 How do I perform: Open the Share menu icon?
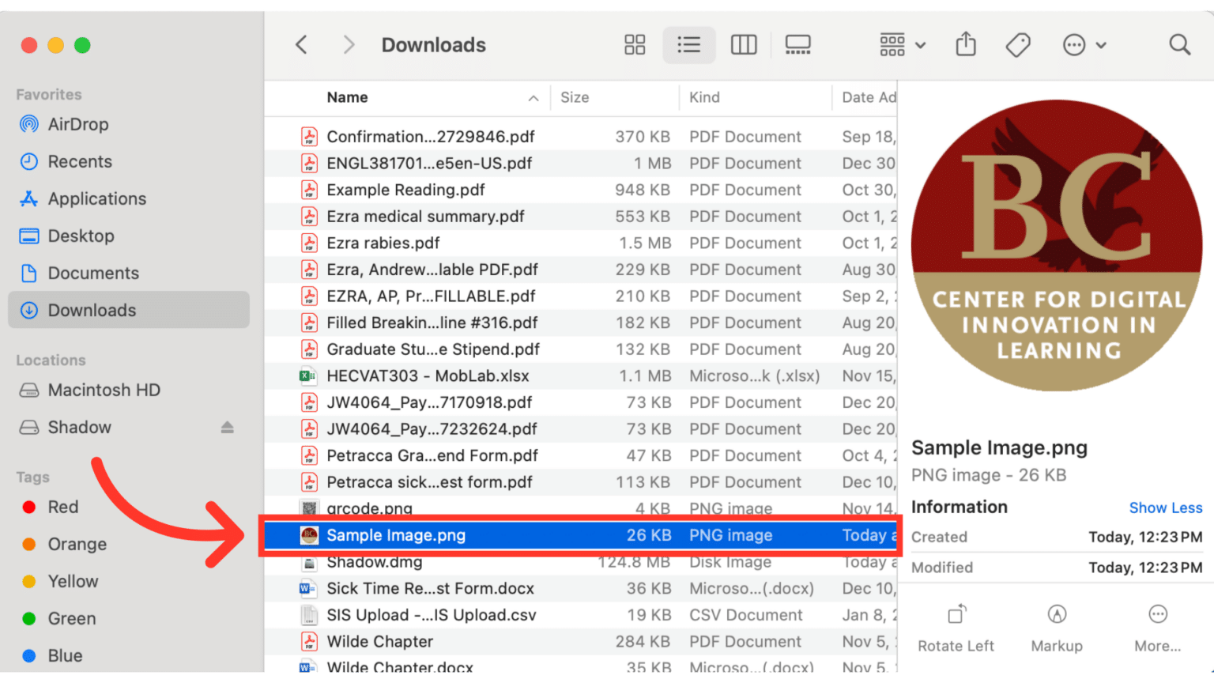(965, 44)
